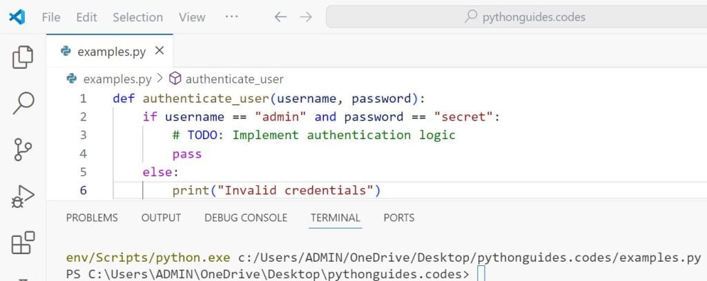Expand the hidden menus ellipsis
The height and width of the screenshot is (281, 707).
[x=232, y=17]
